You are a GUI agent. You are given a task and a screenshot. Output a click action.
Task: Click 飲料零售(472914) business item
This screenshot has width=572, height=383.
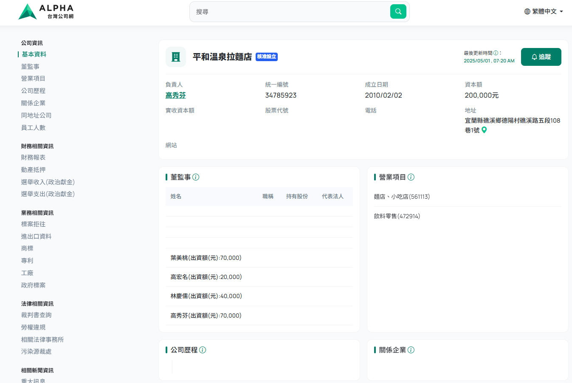(x=397, y=216)
